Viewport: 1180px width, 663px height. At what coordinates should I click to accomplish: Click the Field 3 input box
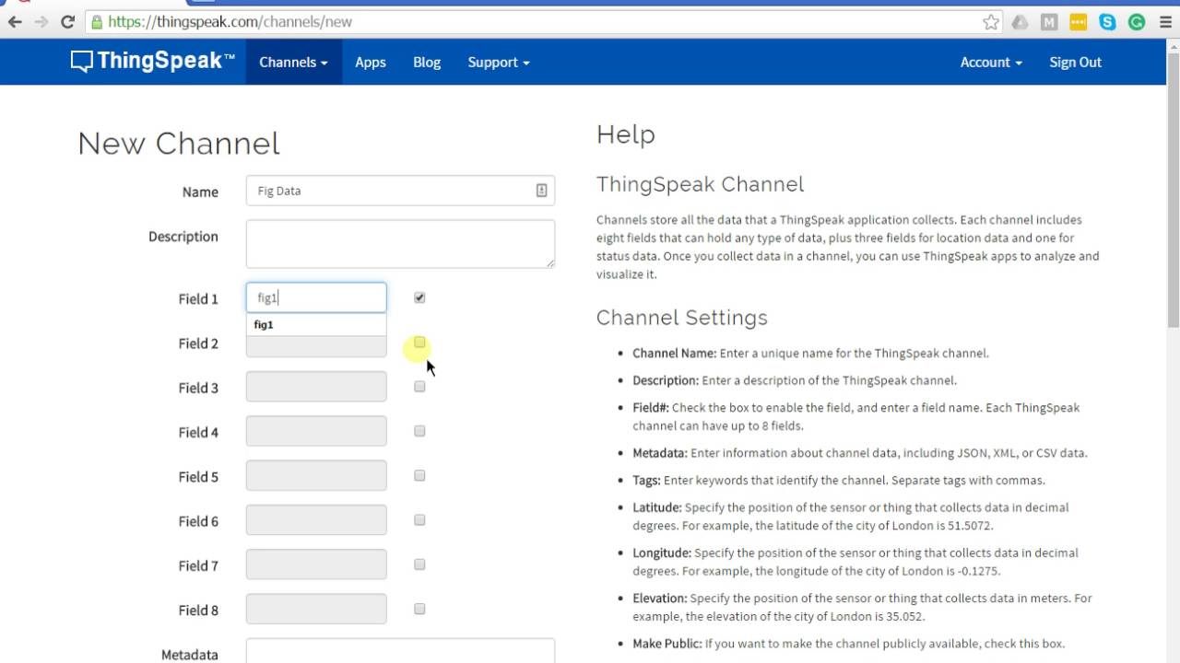click(x=316, y=387)
